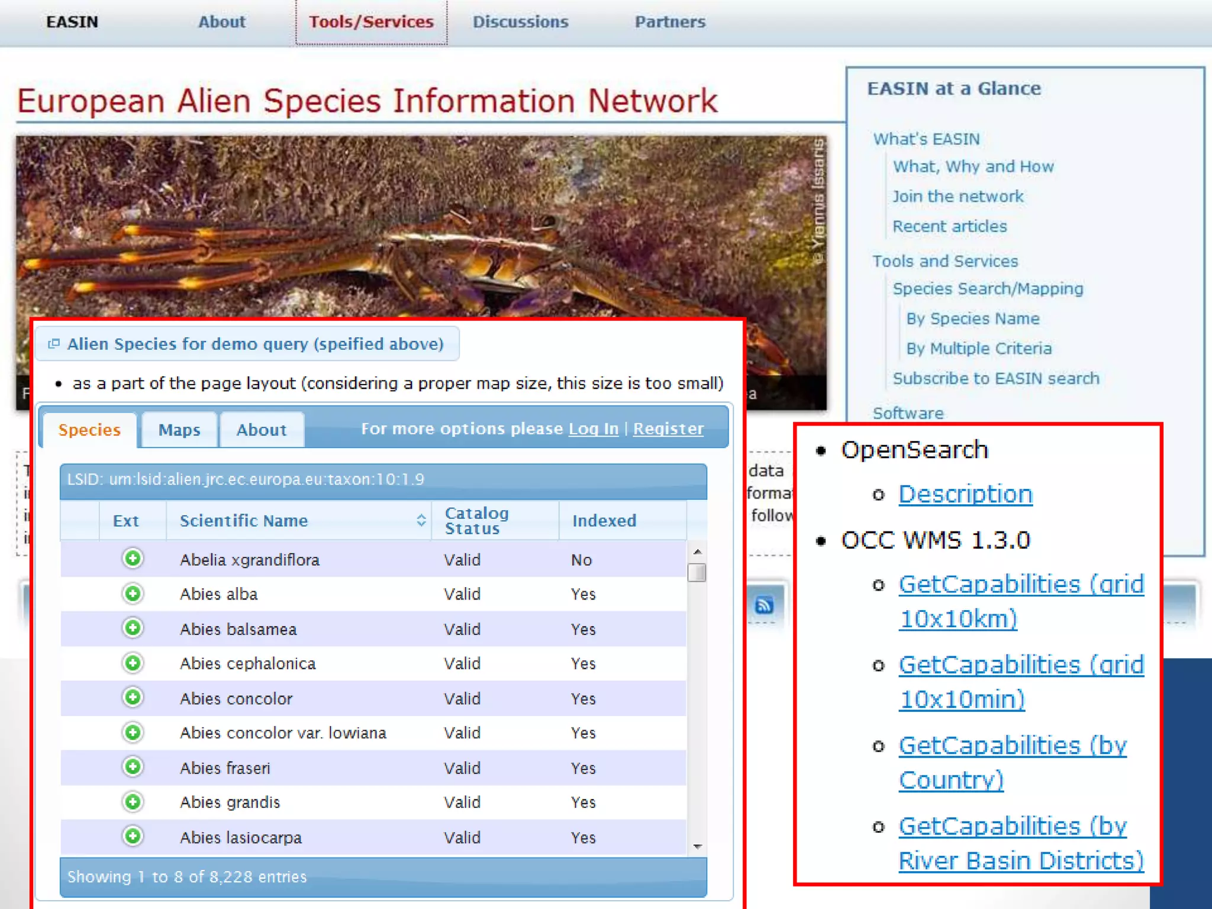Screen dimensions: 1212x909
Task: Open Tools/Services menu in top navigation
Action: click(x=371, y=22)
